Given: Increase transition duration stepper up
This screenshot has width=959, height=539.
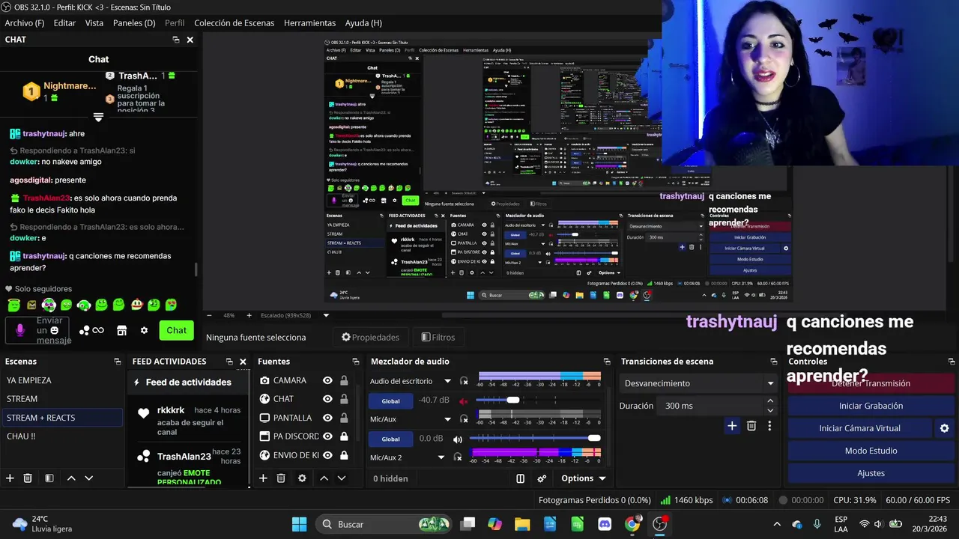Looking at the screenshot, I should click(x=770, y=401).
